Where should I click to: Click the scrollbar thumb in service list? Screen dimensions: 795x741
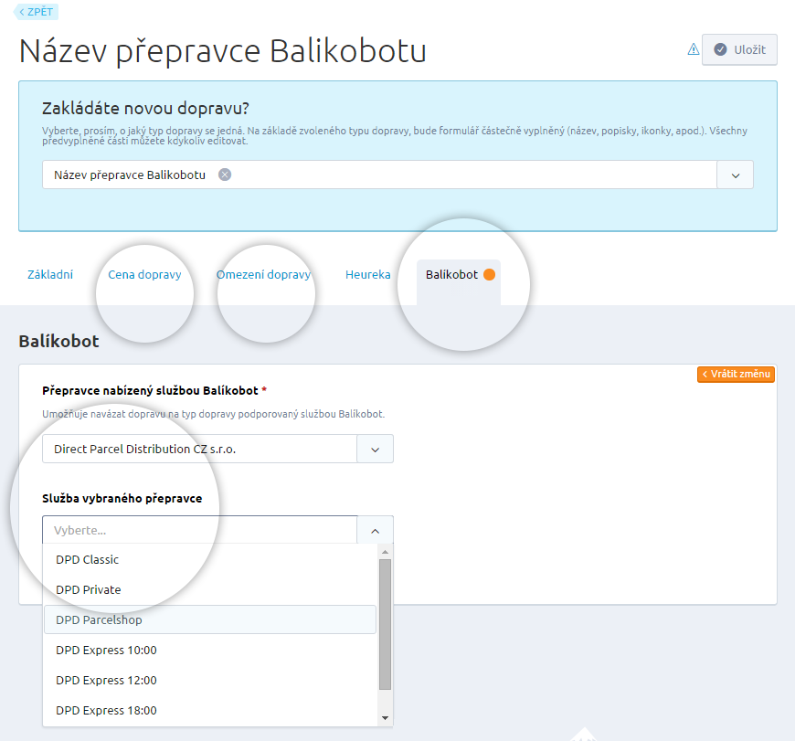pos(386,624)
